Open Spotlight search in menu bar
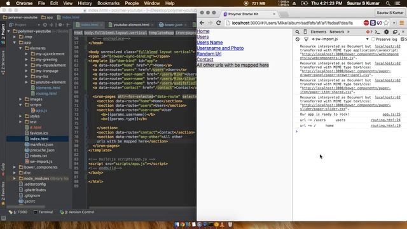Viewport: 407px width, 229px height. click(x=388, y=3)
